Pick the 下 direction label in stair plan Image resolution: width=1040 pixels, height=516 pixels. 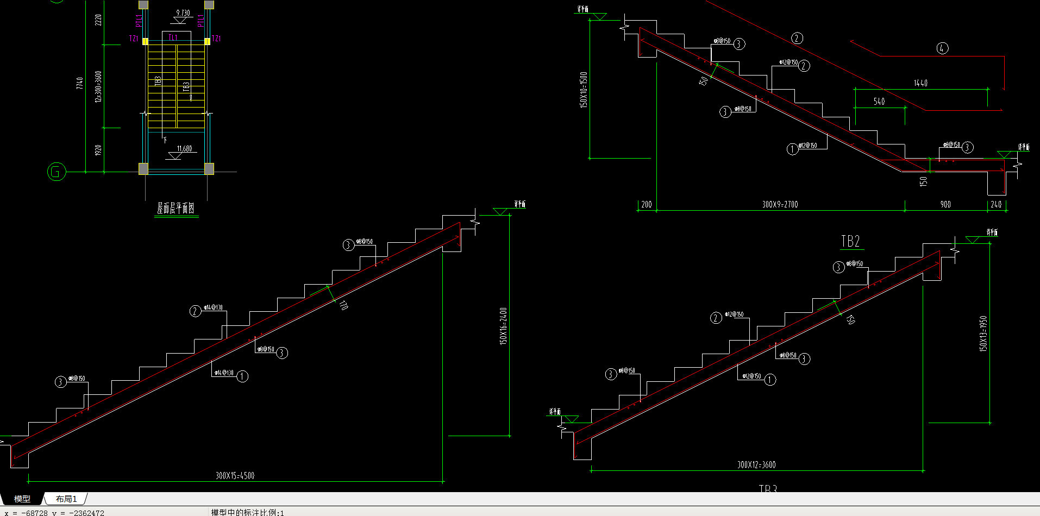[165, 140]
